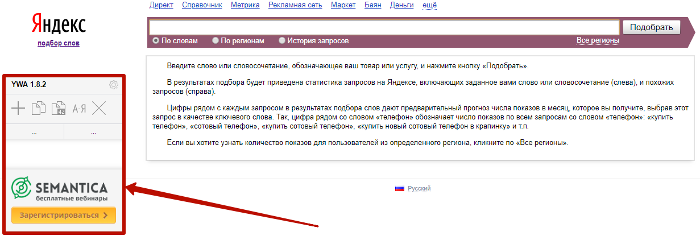The width and height of the screenshot is (700, 240).
Task: Open the "Все регионы" region selector
Action: 598,40
